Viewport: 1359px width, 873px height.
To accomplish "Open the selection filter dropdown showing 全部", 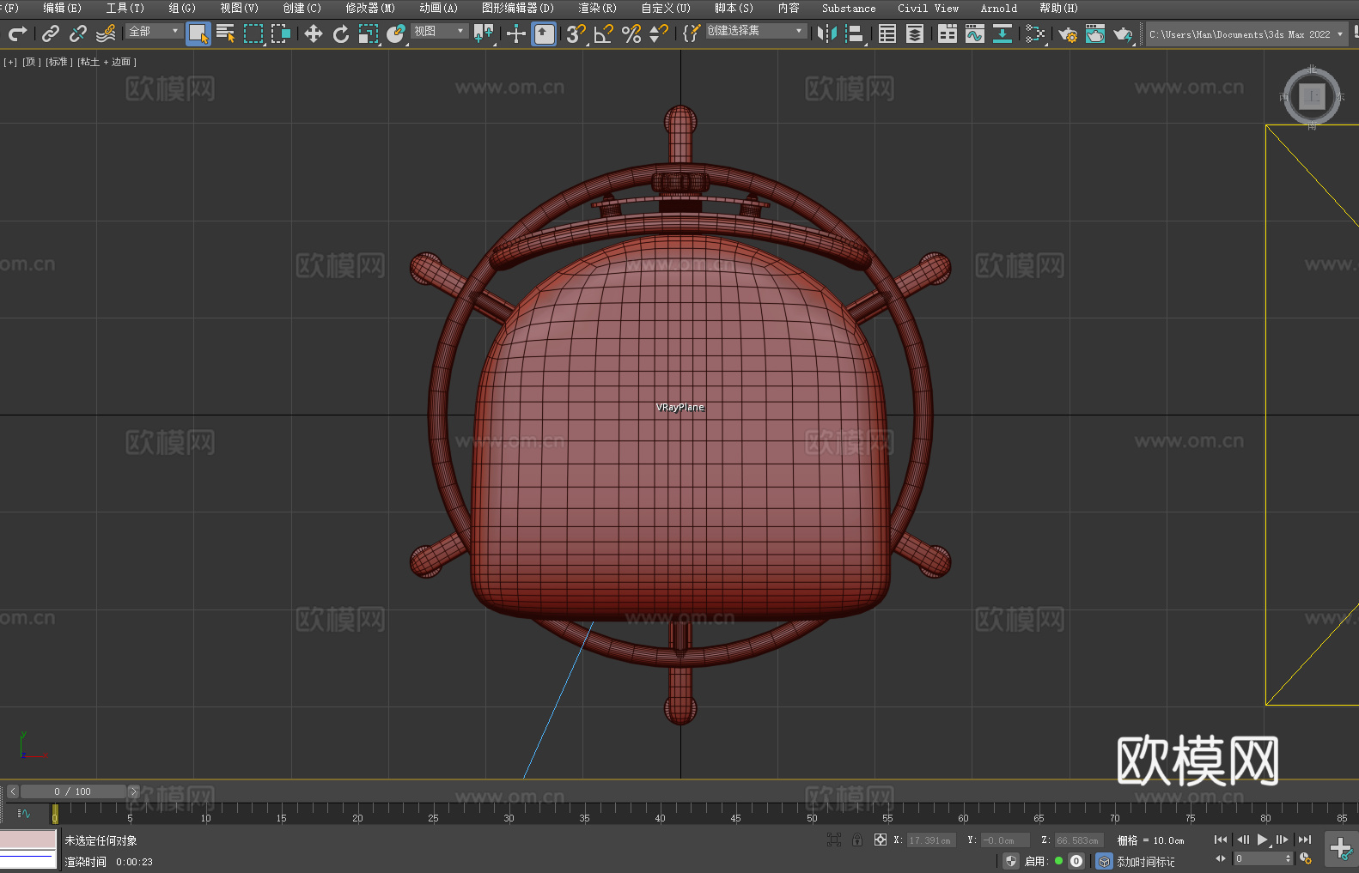I will (x=154, y=31).
